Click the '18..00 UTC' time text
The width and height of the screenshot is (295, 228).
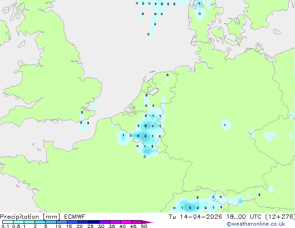(244, 217)
